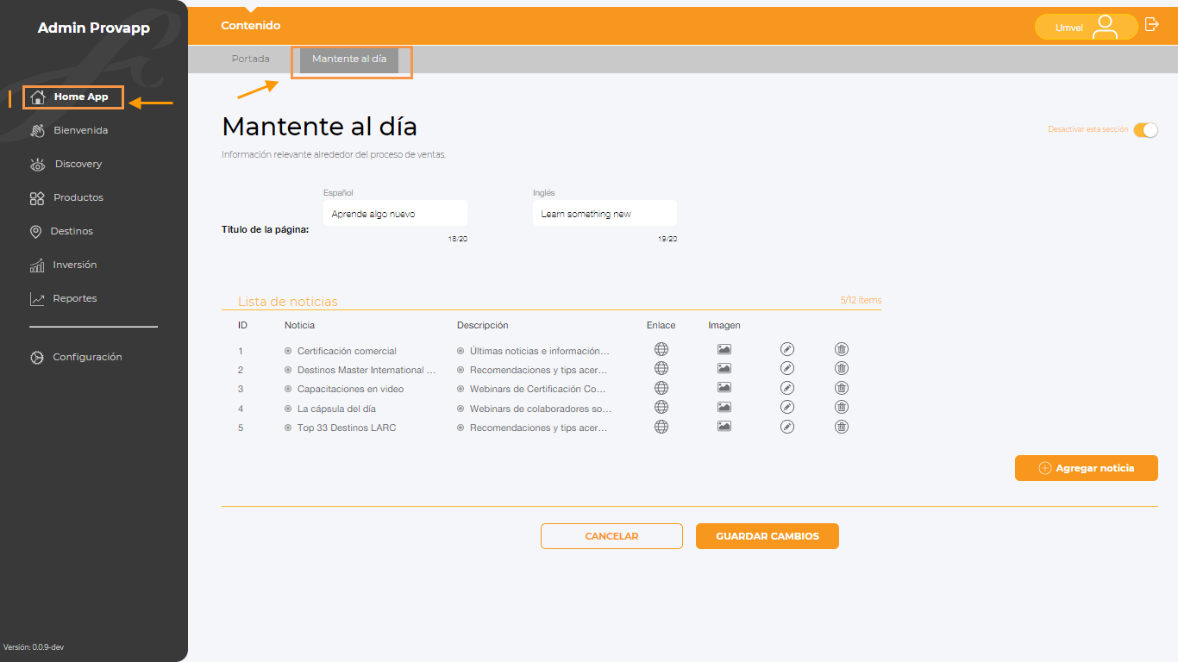The image size is (1178, 662).
Task: View image icon for Capacitaciones en video
Action: pos(724,388)
